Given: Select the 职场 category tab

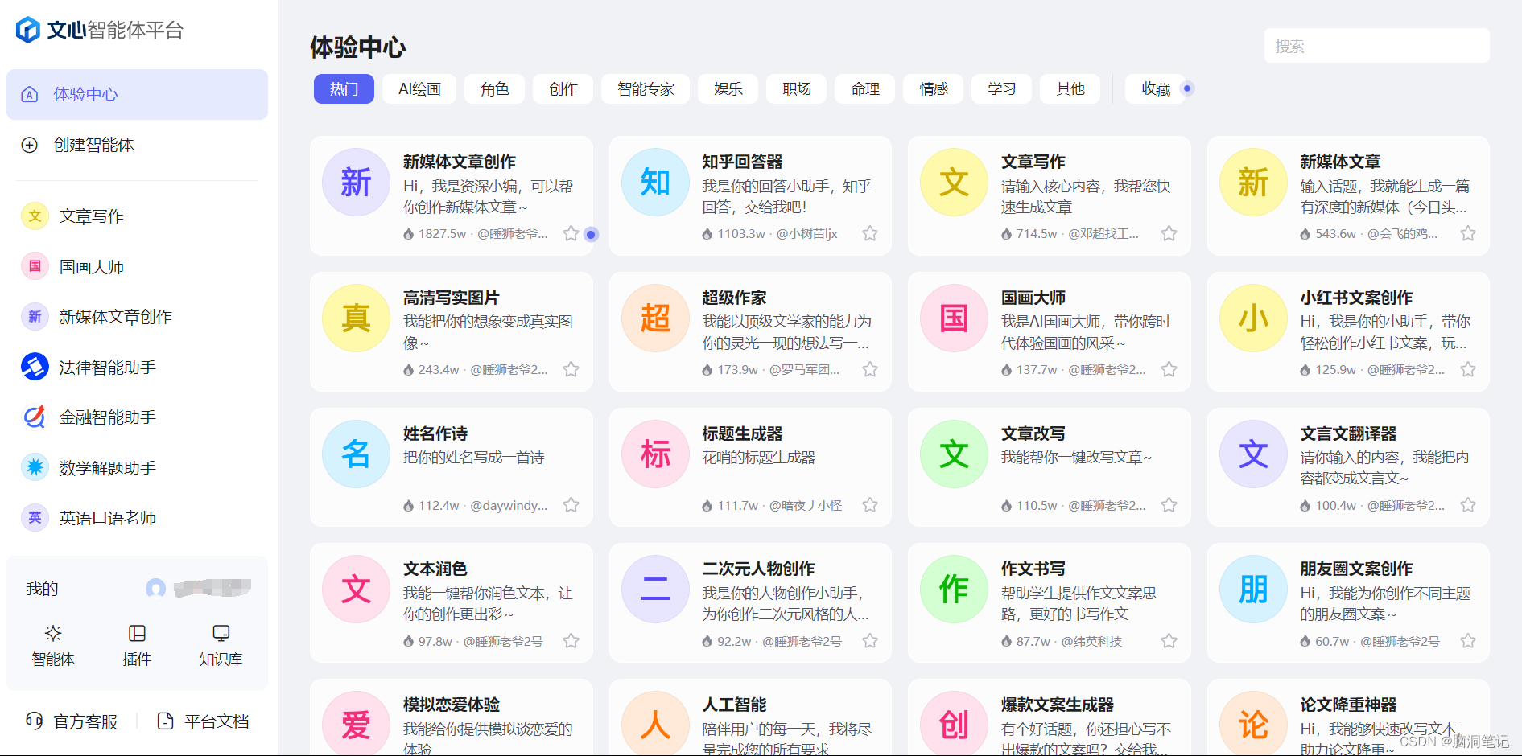Looking at the screenshot, I should pos(797,89).
